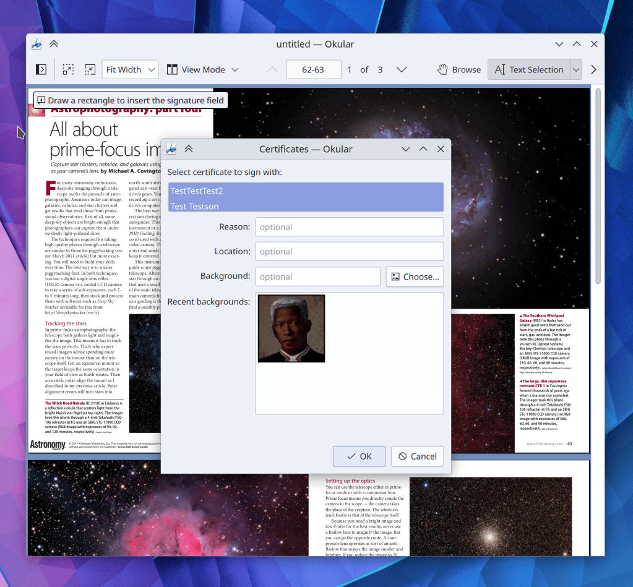Select the Test Testson certificate
The height and width of the screenshot is (587, 633).
(306, 206)
